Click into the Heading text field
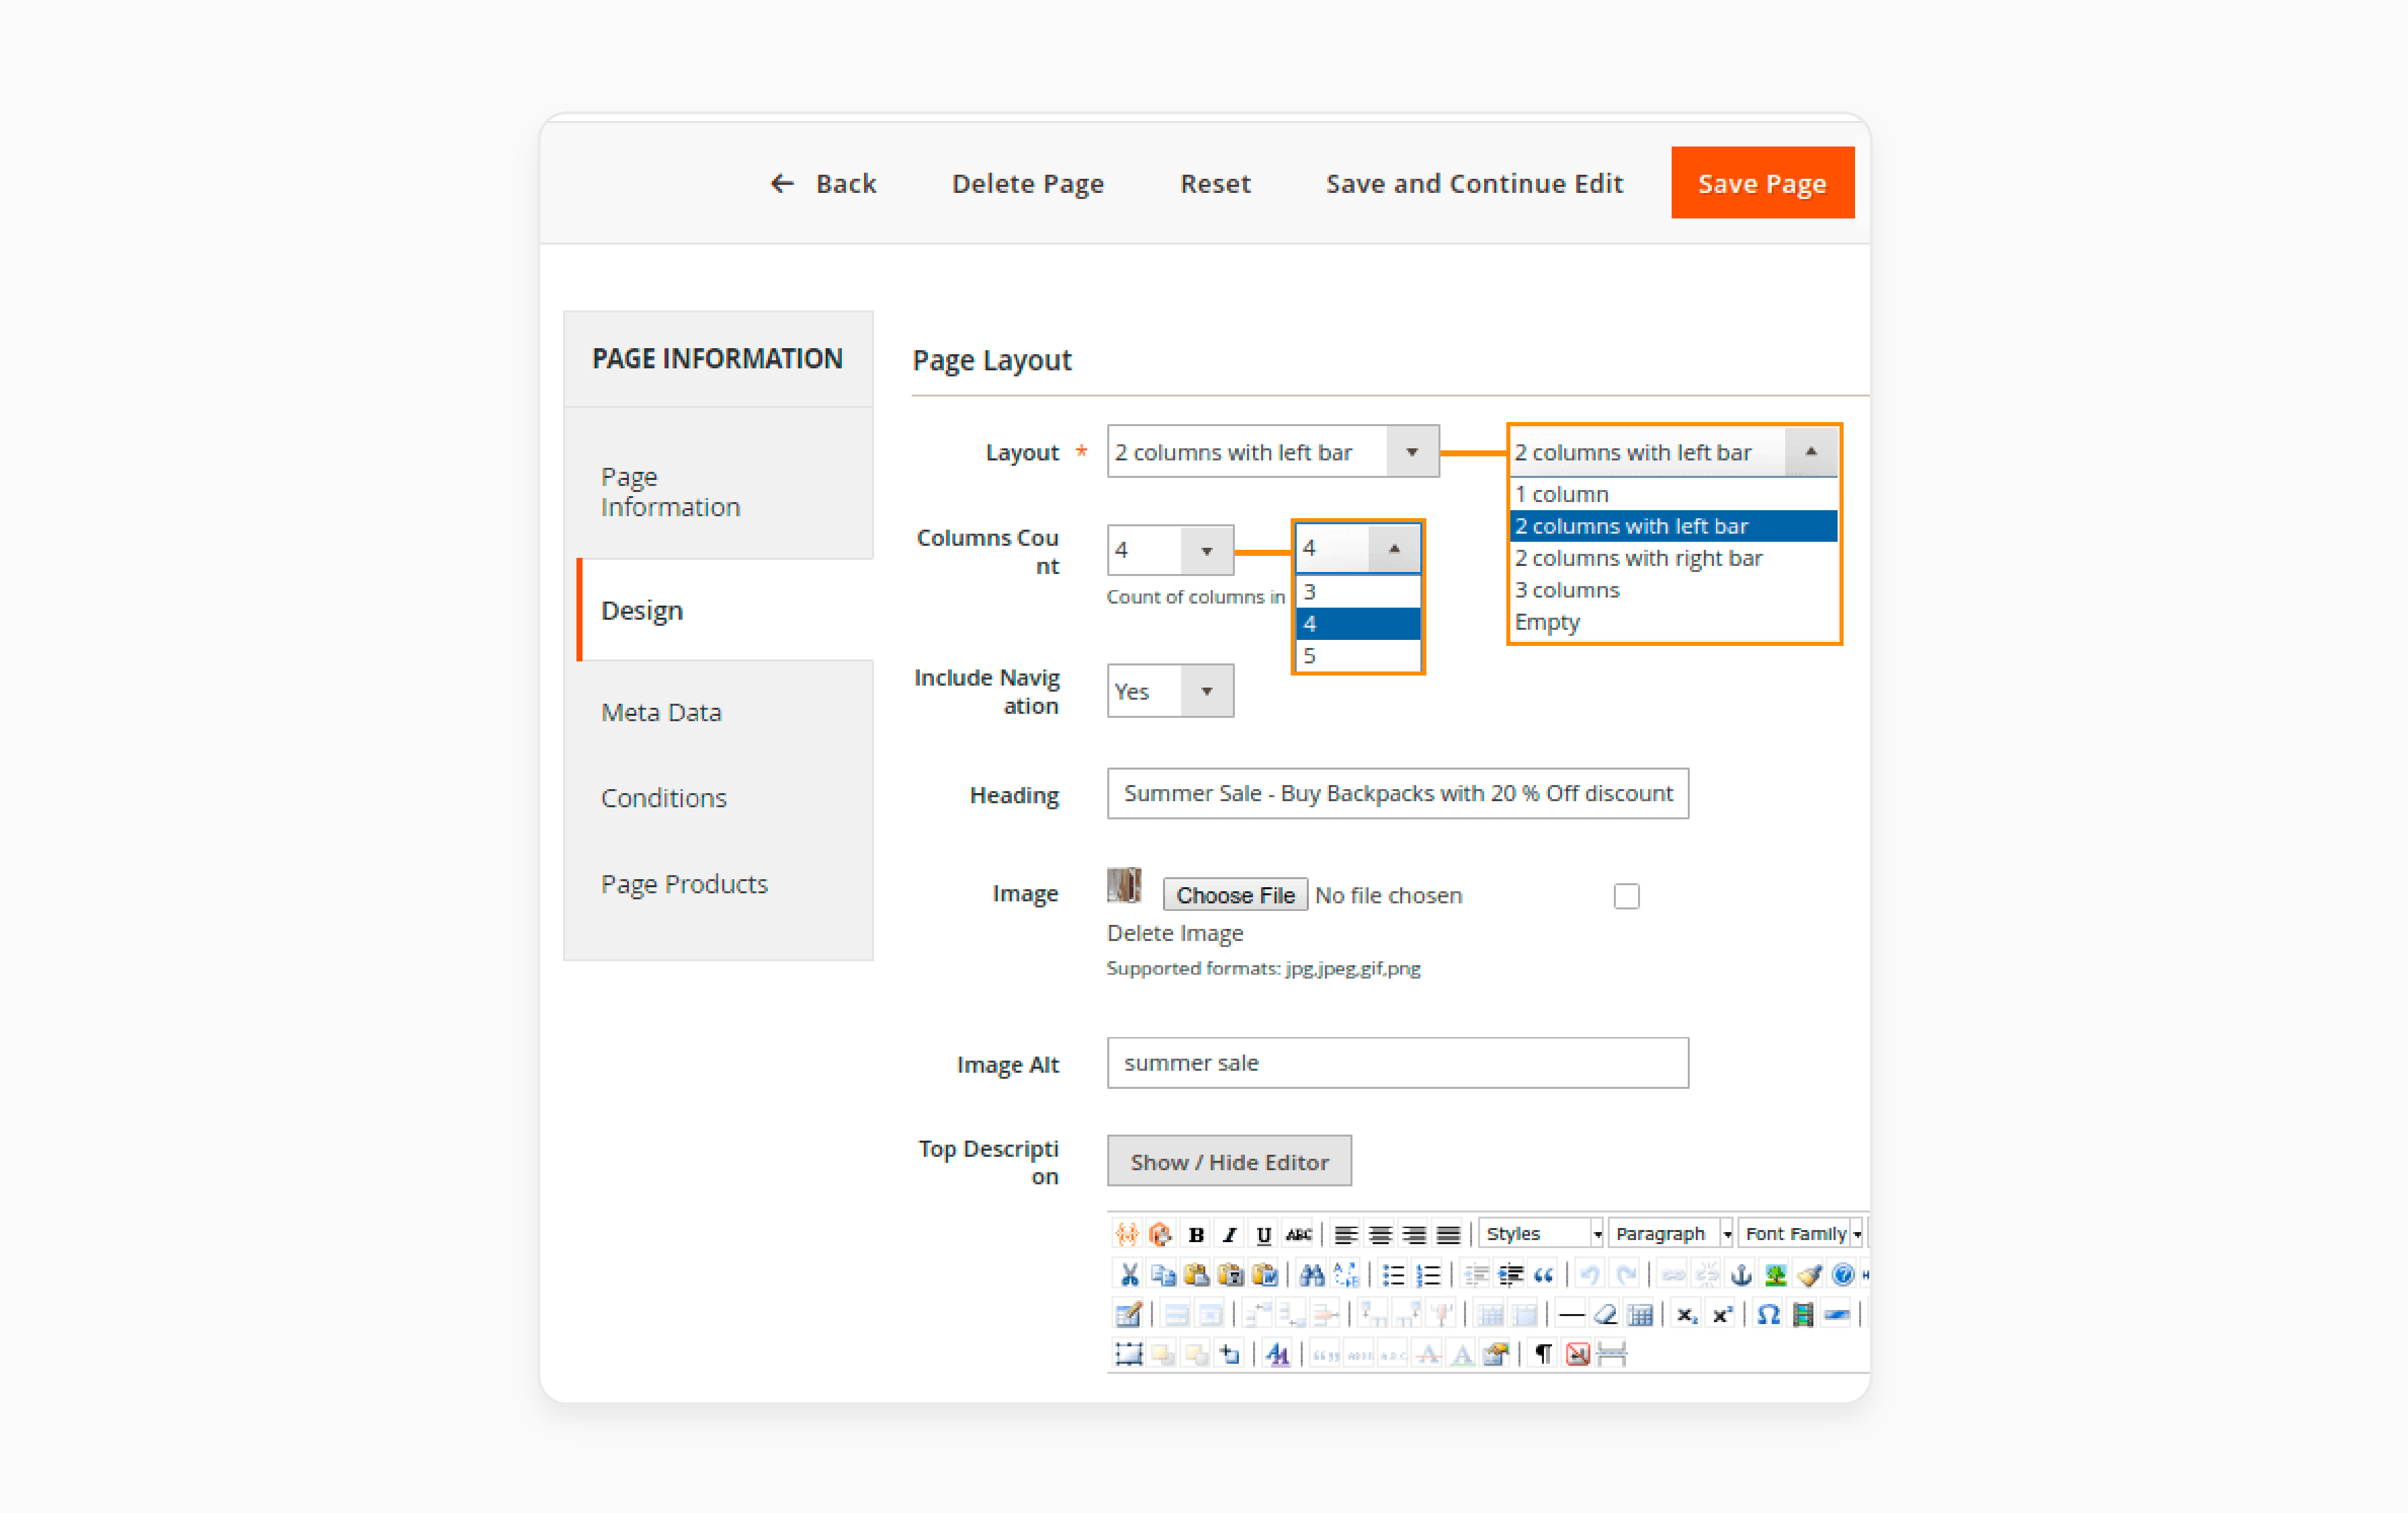The height and width of the screenshot is (1513, 2408). click(x=1397, y=794)
